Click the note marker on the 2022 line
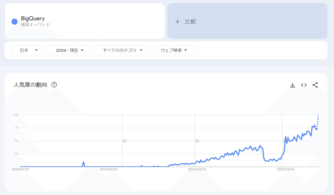Image resolution: width=334 pixels, height=195 pixels. 284,141
